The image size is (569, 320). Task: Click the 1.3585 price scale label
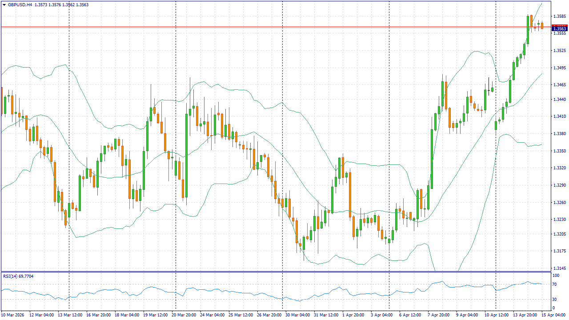point(559,16)
